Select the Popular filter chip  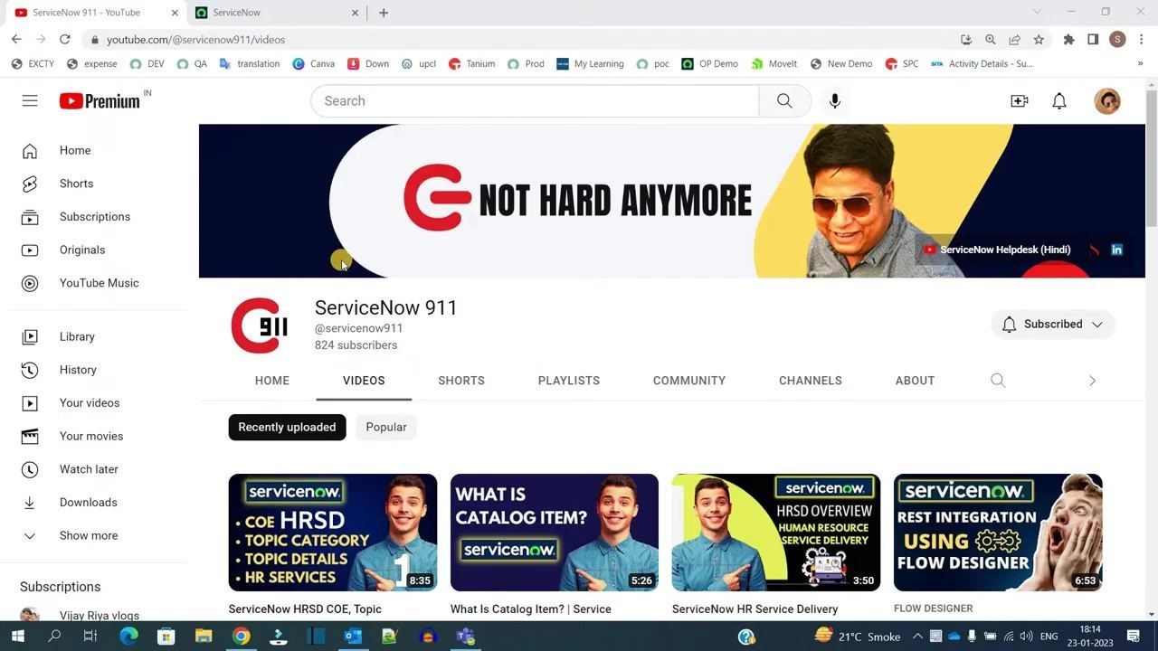pyautogui.click(x=386, y=427)
